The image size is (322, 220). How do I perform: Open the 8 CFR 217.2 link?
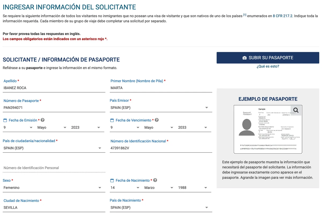pyautogui.click(x=283, y=16)
